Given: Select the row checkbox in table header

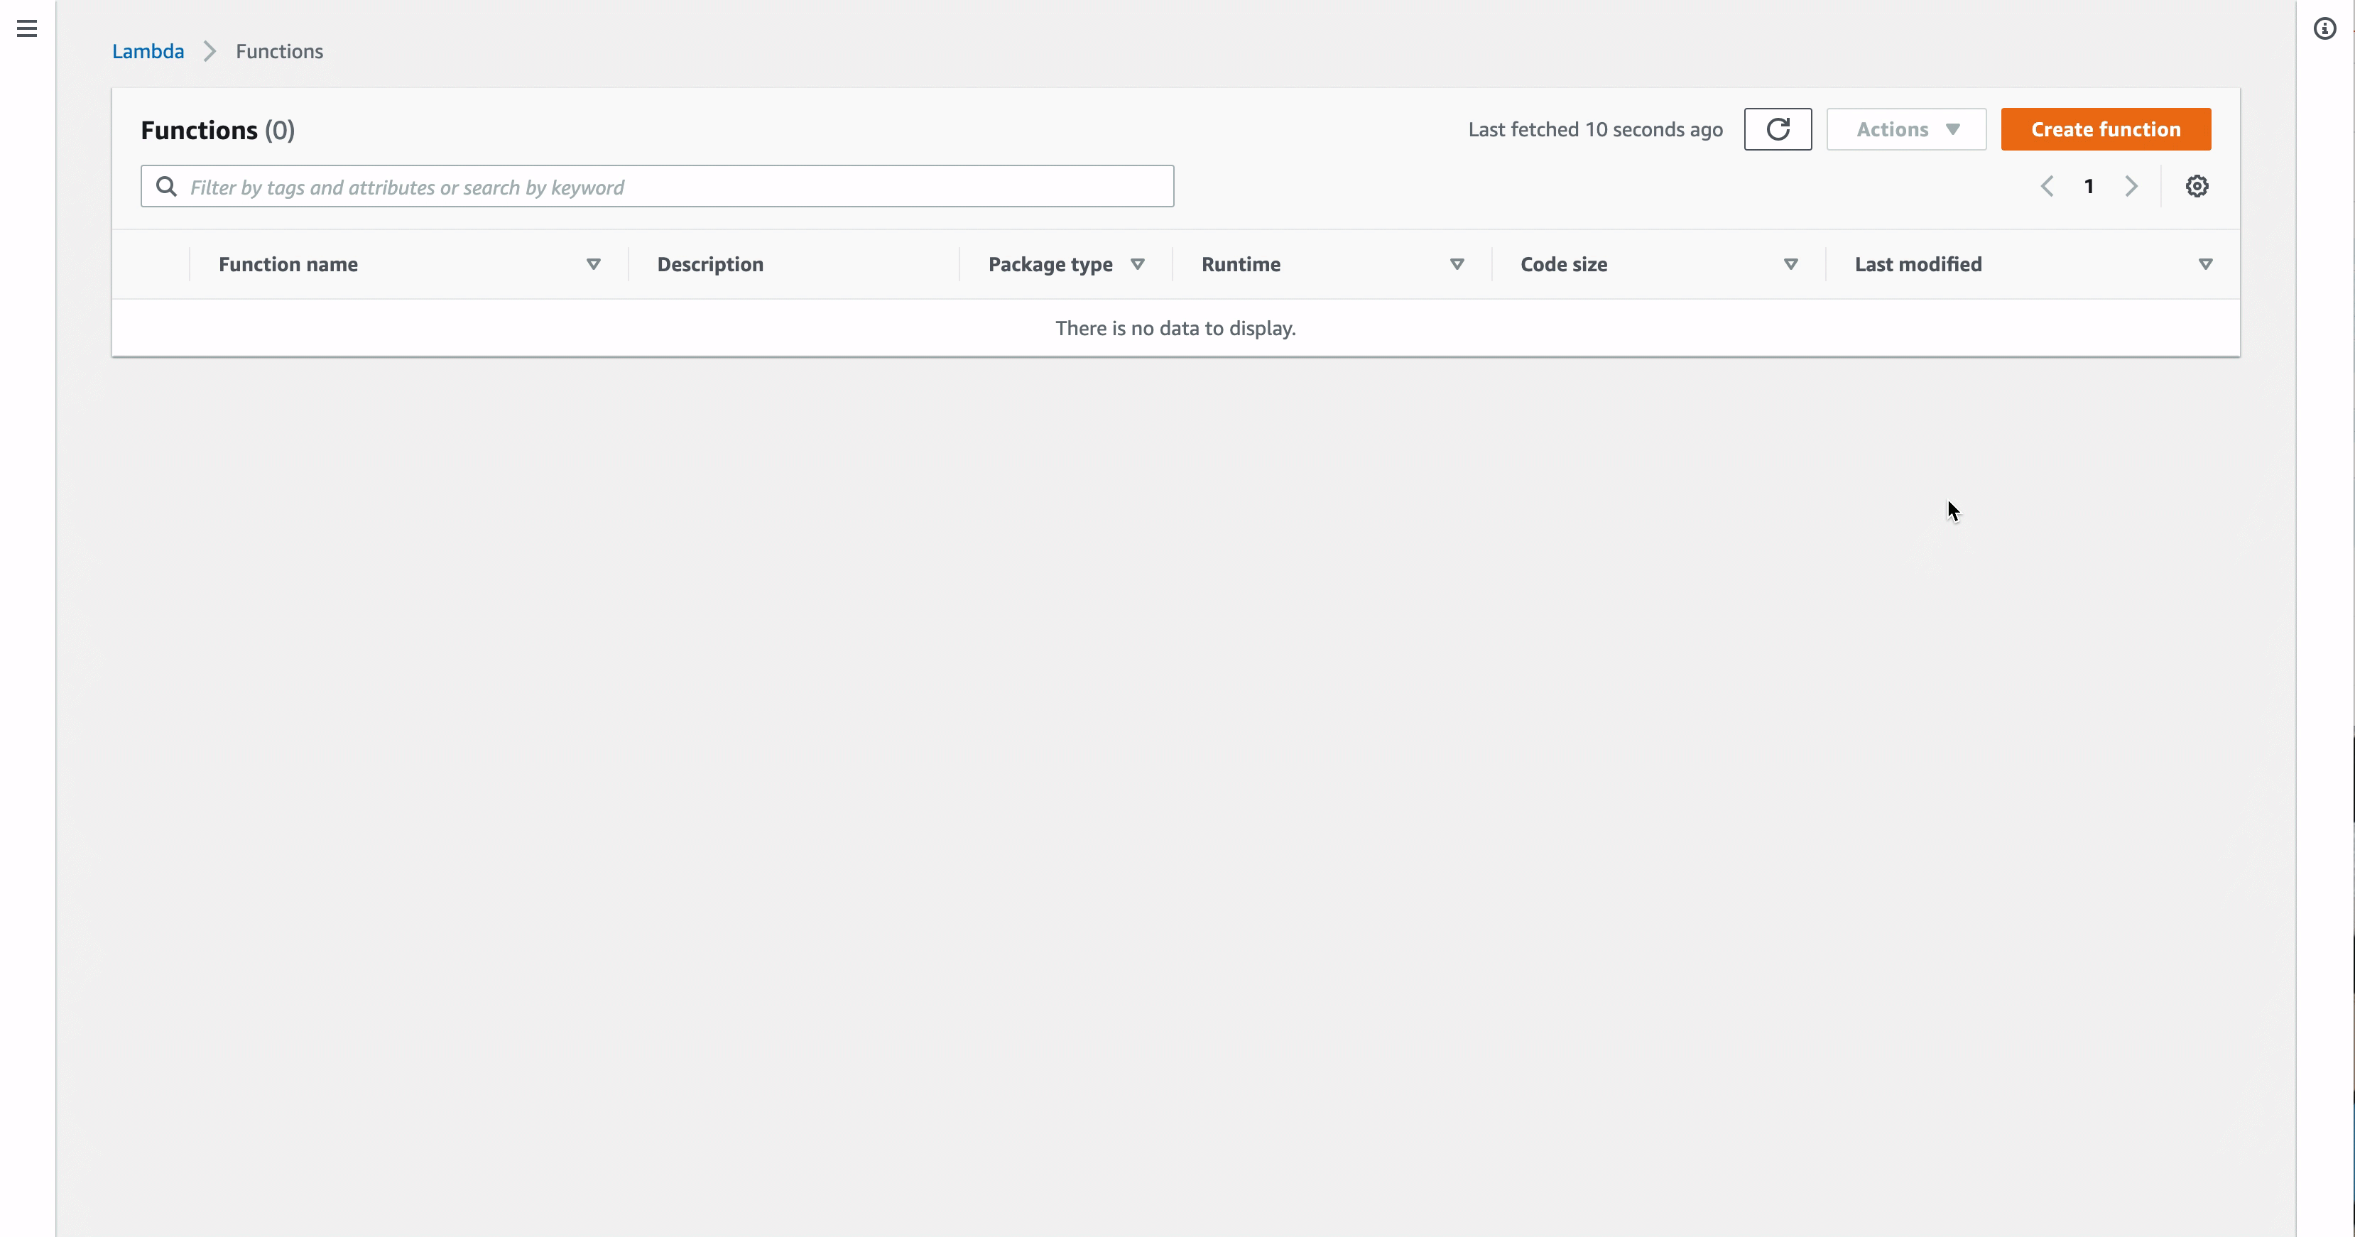Looking at the screenshot, I should (x=153, y=263).
